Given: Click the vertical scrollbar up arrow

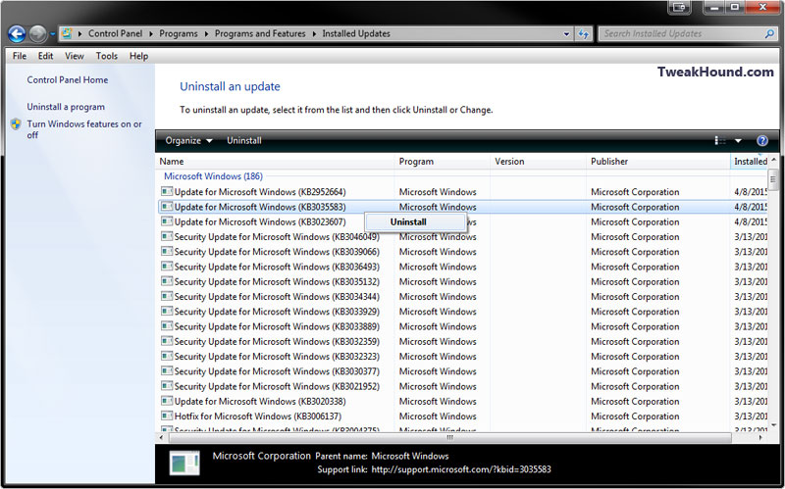Looking at the screenshot, I should click(x=773, y=160).
